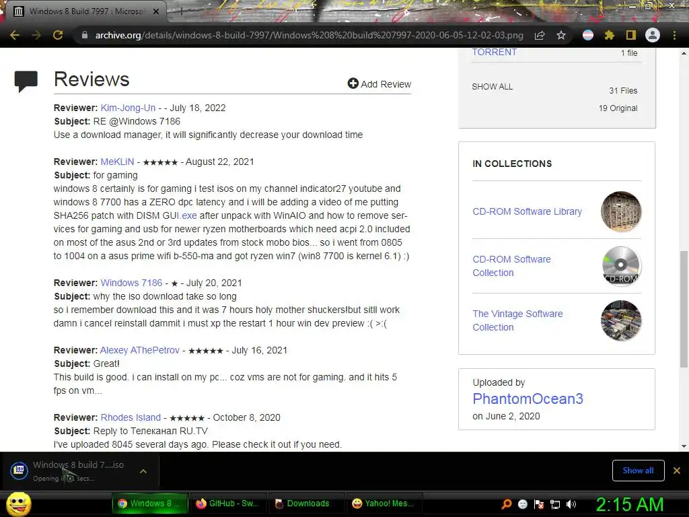Image resolution: width=689 pixels, height=517 pixels.
Task: Click the striped flag extension icon
Action: [x=588, y=35]
